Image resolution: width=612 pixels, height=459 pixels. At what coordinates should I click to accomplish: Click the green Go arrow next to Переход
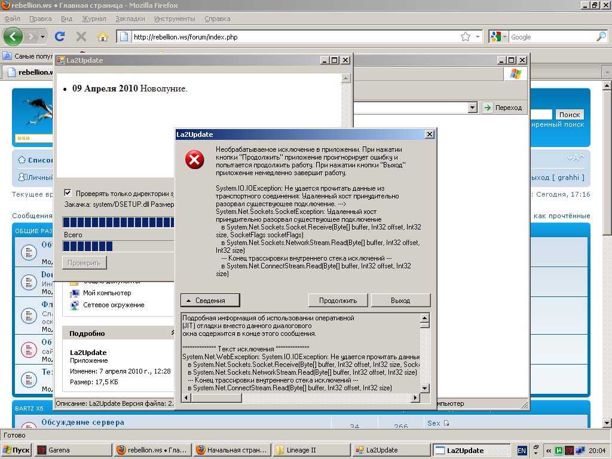(x=488, y=108)
